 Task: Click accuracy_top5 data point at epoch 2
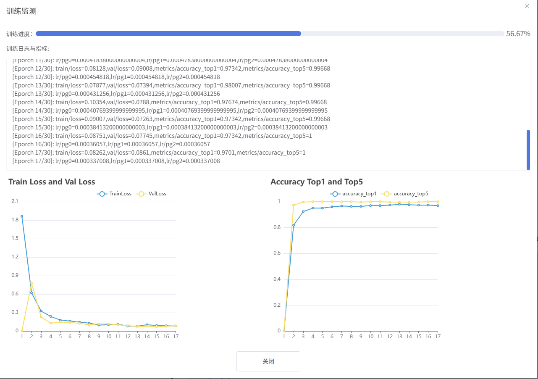(x=294, y=205)
